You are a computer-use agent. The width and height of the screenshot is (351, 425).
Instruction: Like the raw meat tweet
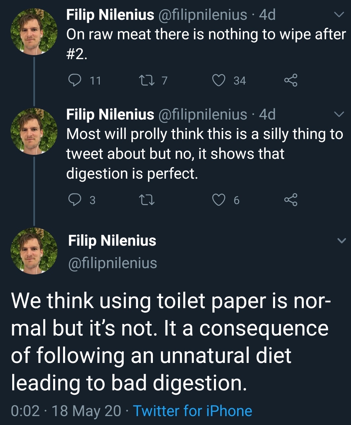(218, 80)
